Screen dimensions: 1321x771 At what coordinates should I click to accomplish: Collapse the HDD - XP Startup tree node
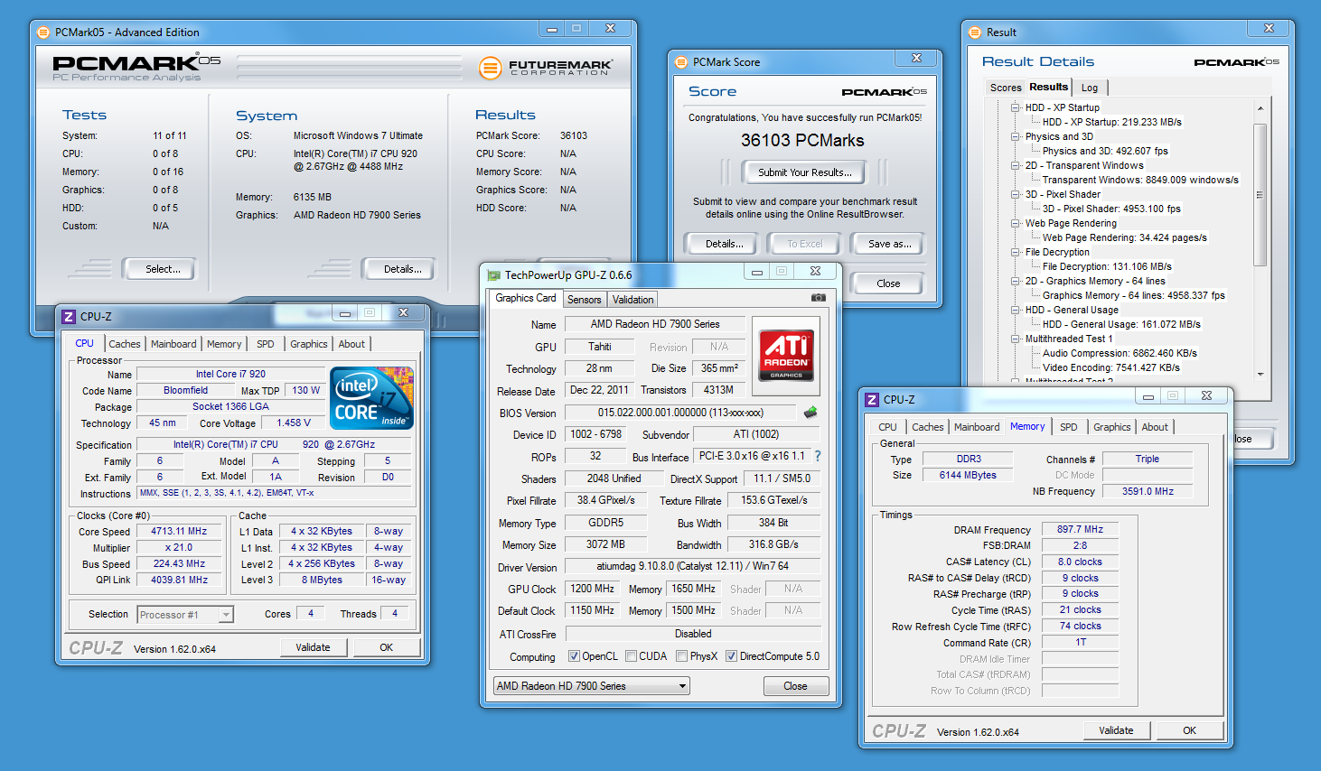click(1015, 107)
